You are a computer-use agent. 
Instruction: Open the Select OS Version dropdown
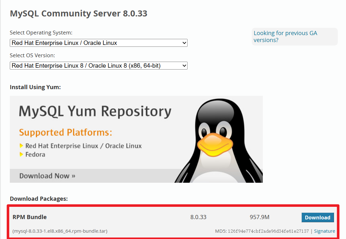[x=99, y=65]
